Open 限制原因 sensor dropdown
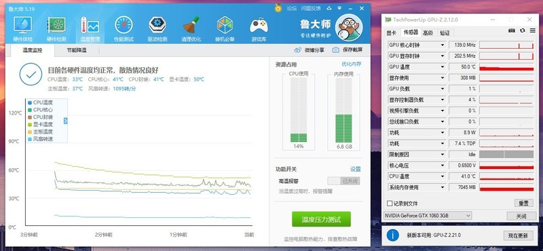Image resolution: width=543 pixels, height=251 pixels. 443,155
